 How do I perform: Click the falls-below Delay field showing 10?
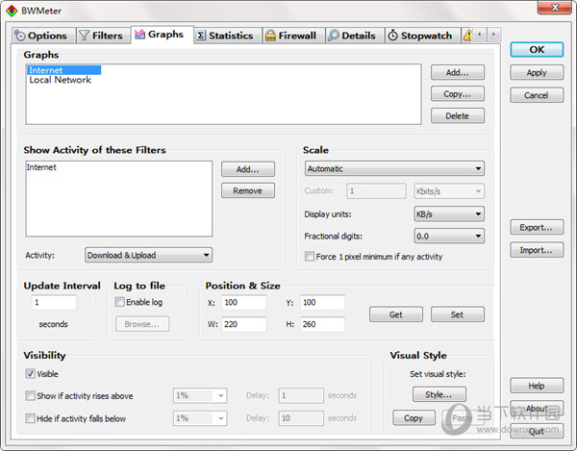pyautogui.click(x=301, y=418)
